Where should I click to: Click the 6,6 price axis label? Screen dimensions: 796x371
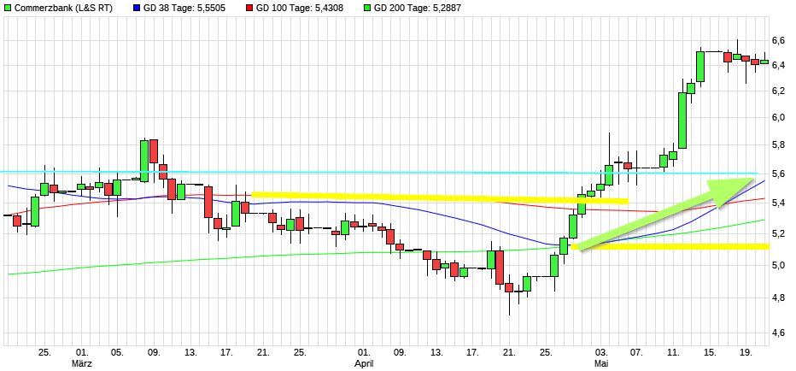tap(780, 40)
